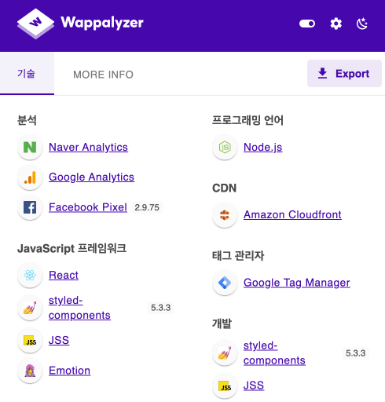Open styled-components link under 개발

274,353
